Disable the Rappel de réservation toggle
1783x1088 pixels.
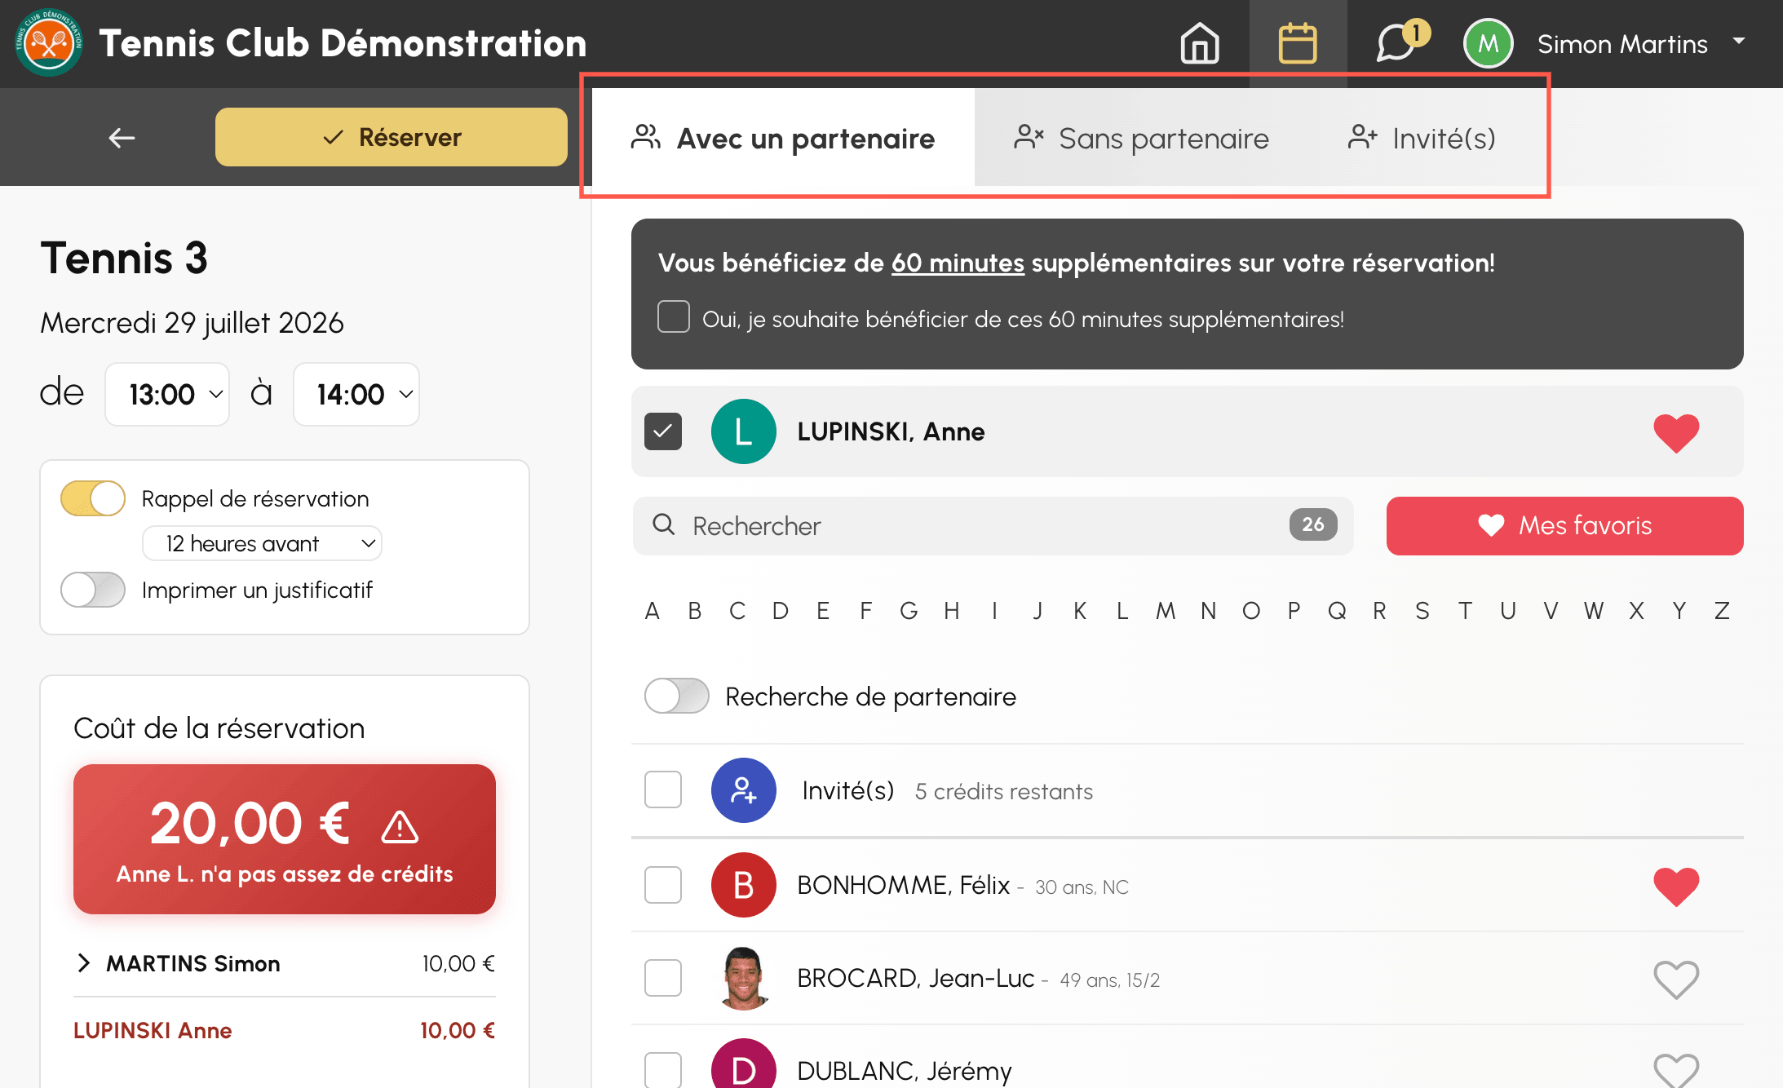(x=93, y=498)
